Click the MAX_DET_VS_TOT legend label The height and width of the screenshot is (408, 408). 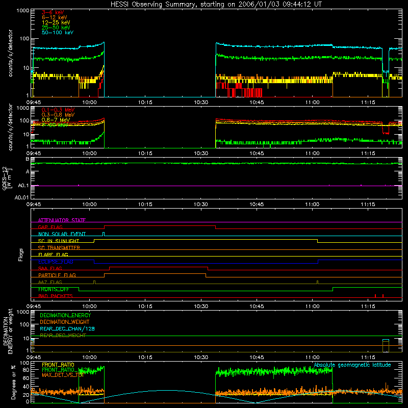63,375
